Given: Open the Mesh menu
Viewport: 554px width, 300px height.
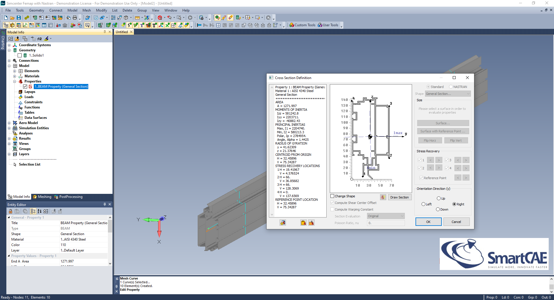Looking at the screenshot, I should click(x=87, y=10).
